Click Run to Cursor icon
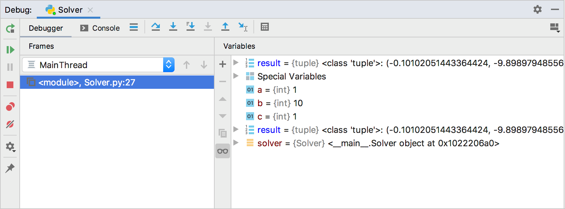The width and height of the screenshot is (565, 209). [x=243, y=27]
